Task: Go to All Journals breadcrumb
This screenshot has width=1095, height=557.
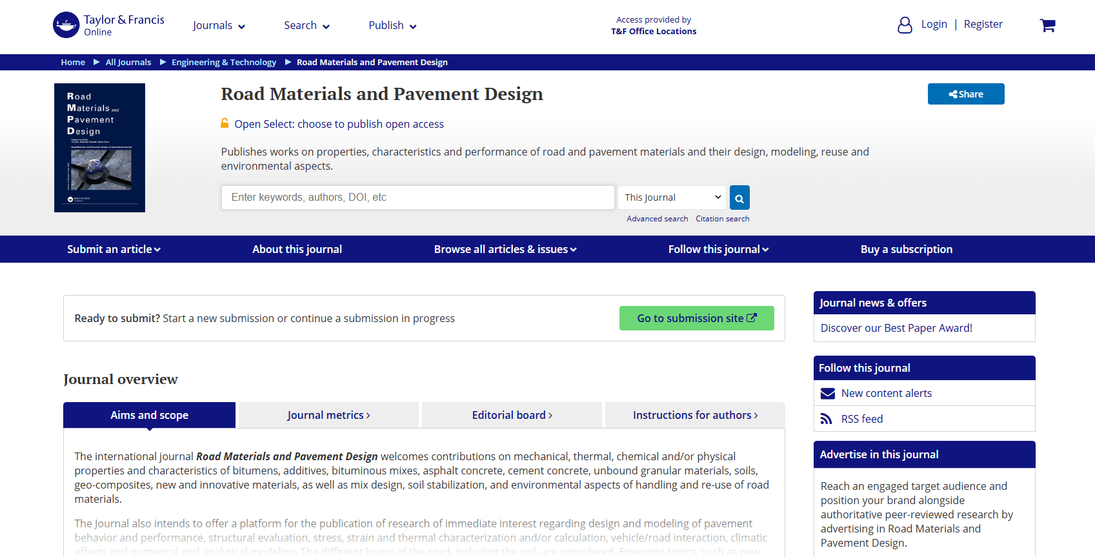Action: click(128, 63)
